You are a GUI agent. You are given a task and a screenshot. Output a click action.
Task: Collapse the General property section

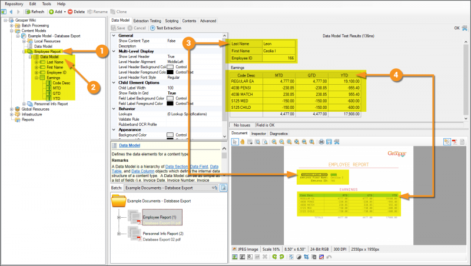tap(114, 36)
